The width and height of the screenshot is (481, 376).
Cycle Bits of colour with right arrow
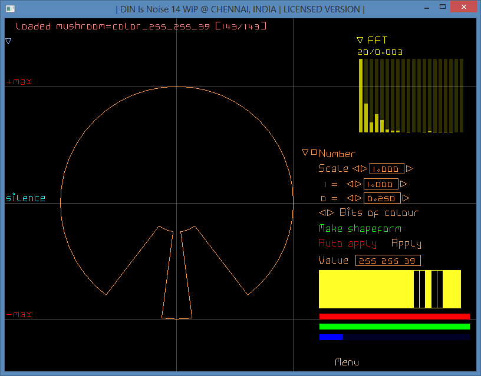(330, 212)
